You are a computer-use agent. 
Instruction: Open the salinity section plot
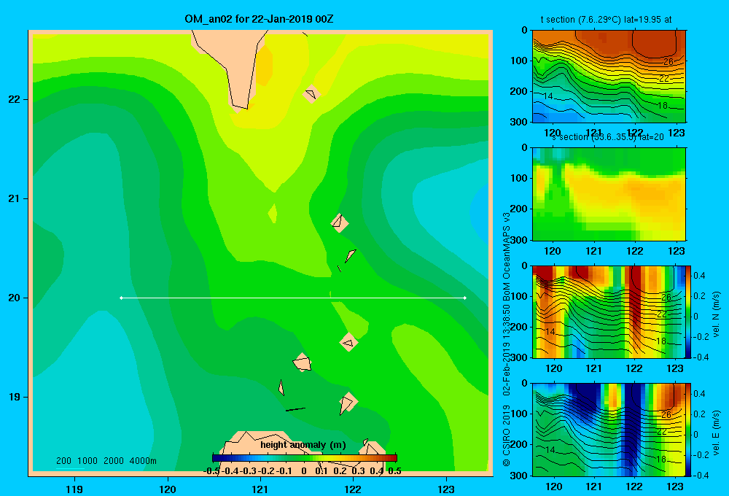tap(609, 194)
